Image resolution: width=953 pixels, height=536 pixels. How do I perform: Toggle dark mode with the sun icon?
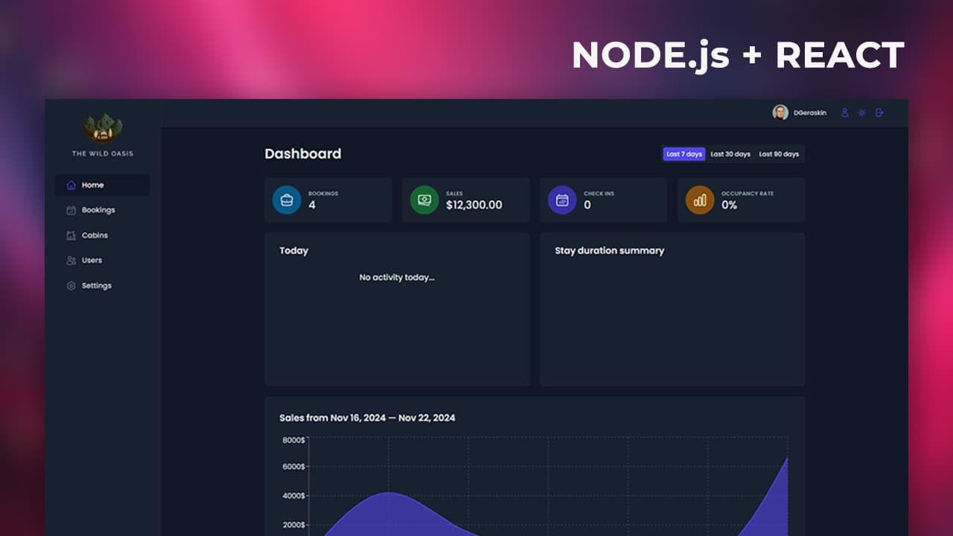(862, 113)
